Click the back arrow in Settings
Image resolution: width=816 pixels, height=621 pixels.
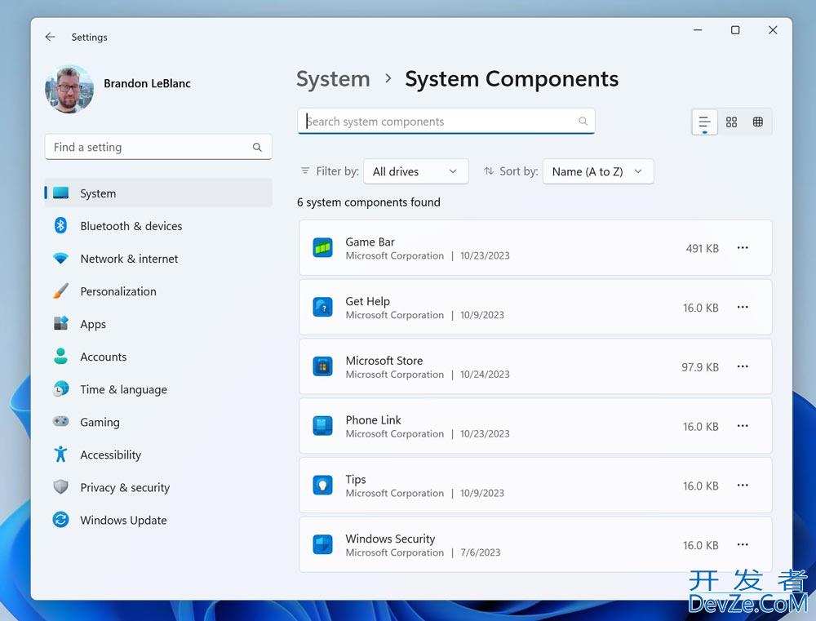(50, 37)
